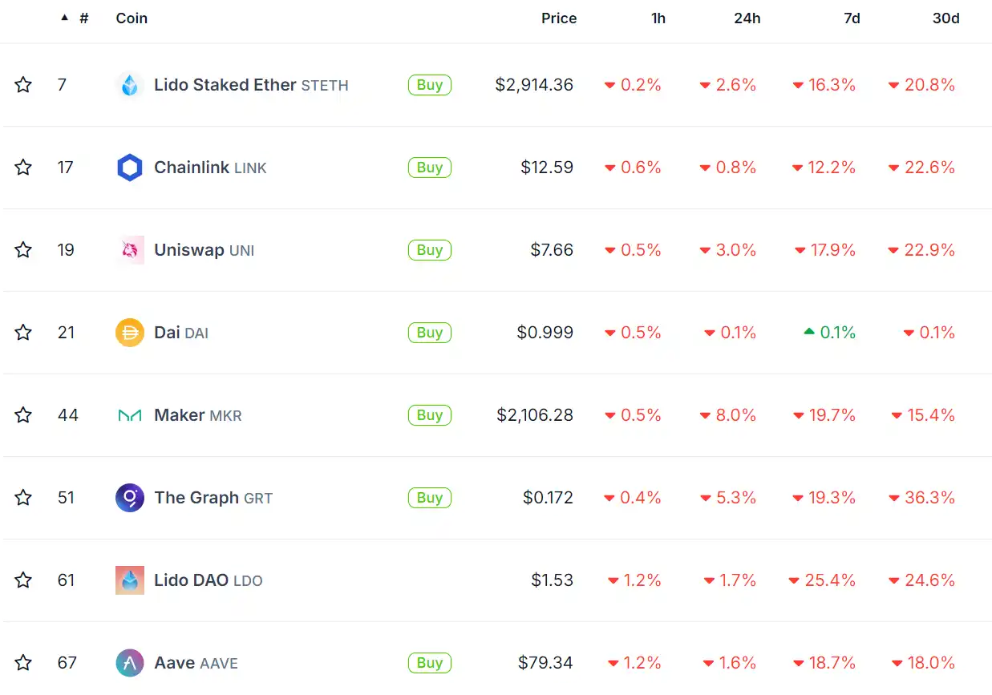Sort the table by Price column

coord(558,18)
